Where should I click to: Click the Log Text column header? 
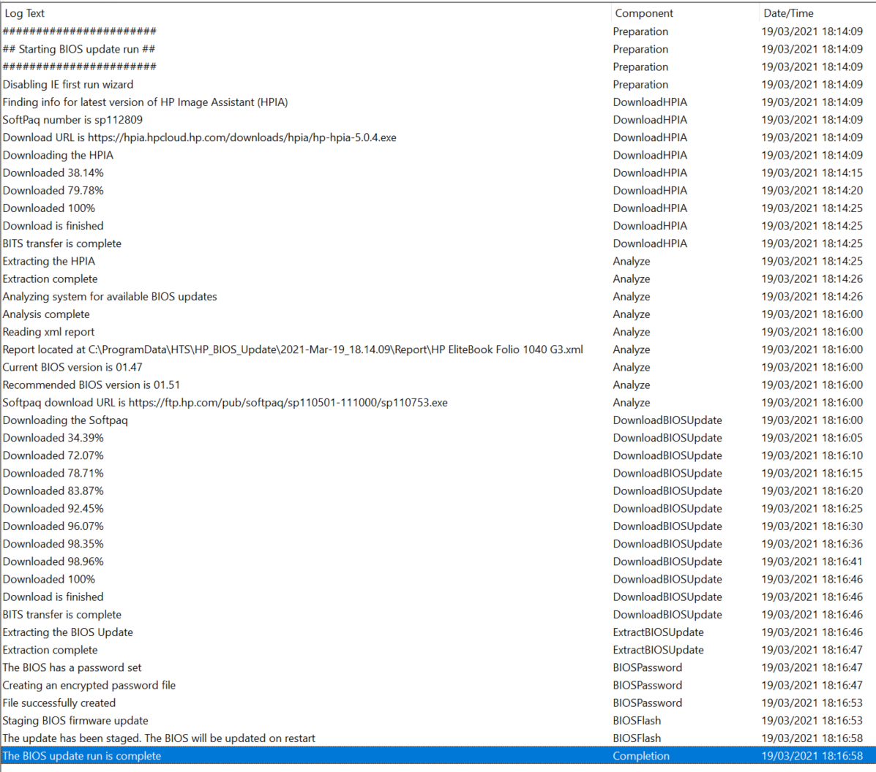coord(25,13)
